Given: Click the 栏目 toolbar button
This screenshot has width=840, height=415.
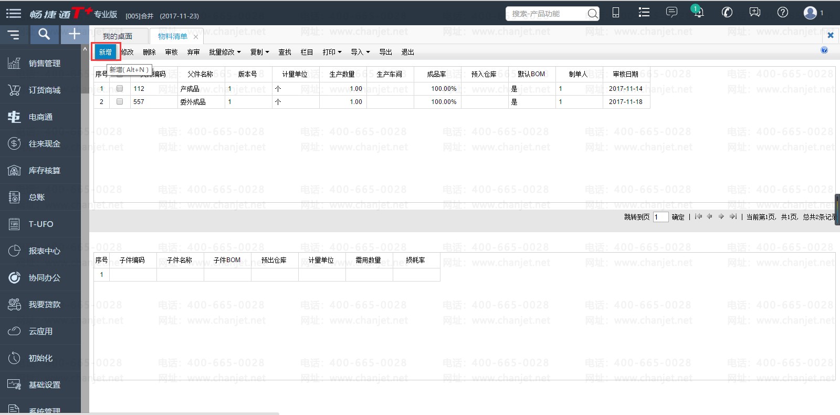Looking at the screenshot, I should pos(307,52).
